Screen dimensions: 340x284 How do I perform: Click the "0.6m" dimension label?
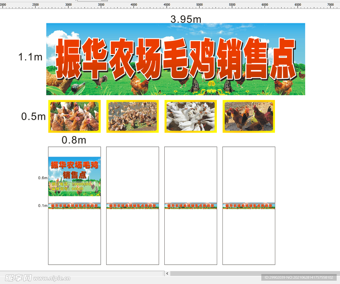[43, 178]
